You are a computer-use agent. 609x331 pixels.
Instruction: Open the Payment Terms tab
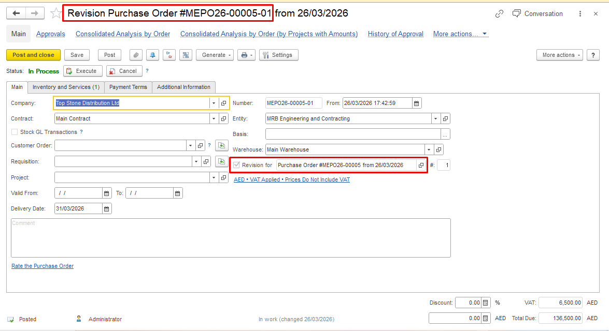tap(128, 87)
